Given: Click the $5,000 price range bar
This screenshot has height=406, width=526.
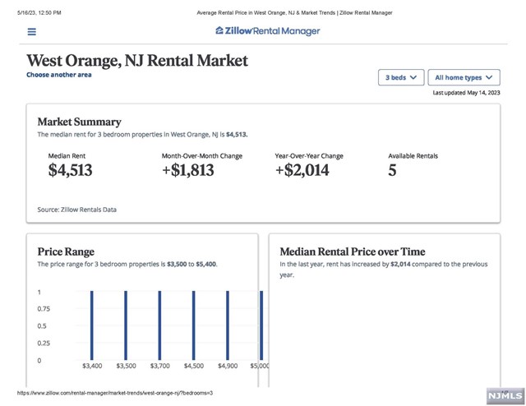Looking at the screenshot, I should (x=260, y=325).
